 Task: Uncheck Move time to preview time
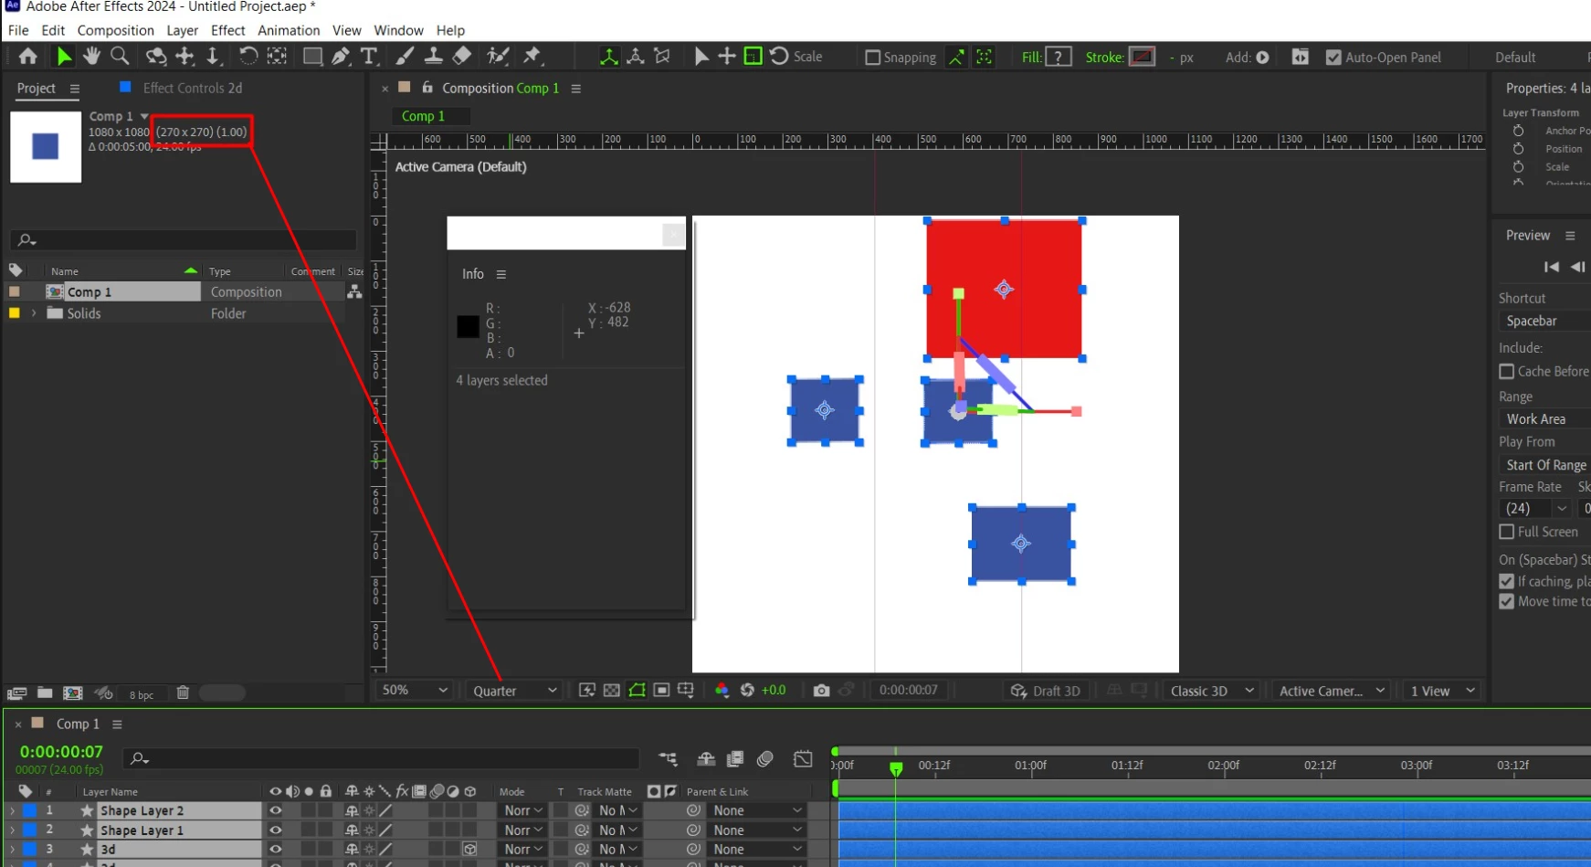point(1507,601)
